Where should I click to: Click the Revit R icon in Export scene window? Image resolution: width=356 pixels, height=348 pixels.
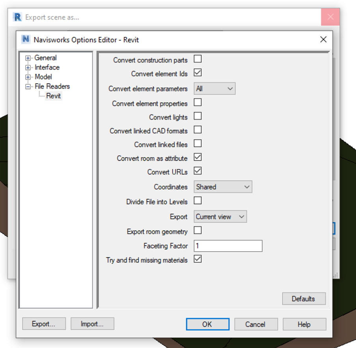point(17,17)
